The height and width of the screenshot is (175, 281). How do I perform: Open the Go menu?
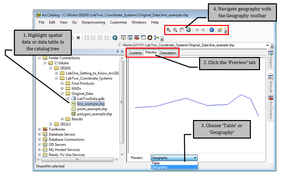(x=74, y=22)
